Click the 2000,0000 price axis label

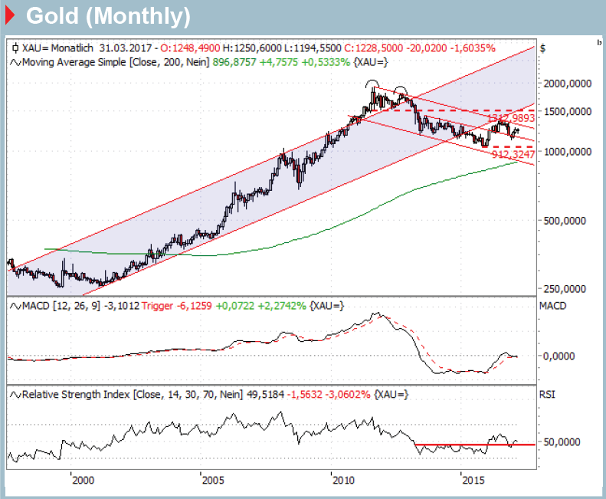(x=568, y=84)
